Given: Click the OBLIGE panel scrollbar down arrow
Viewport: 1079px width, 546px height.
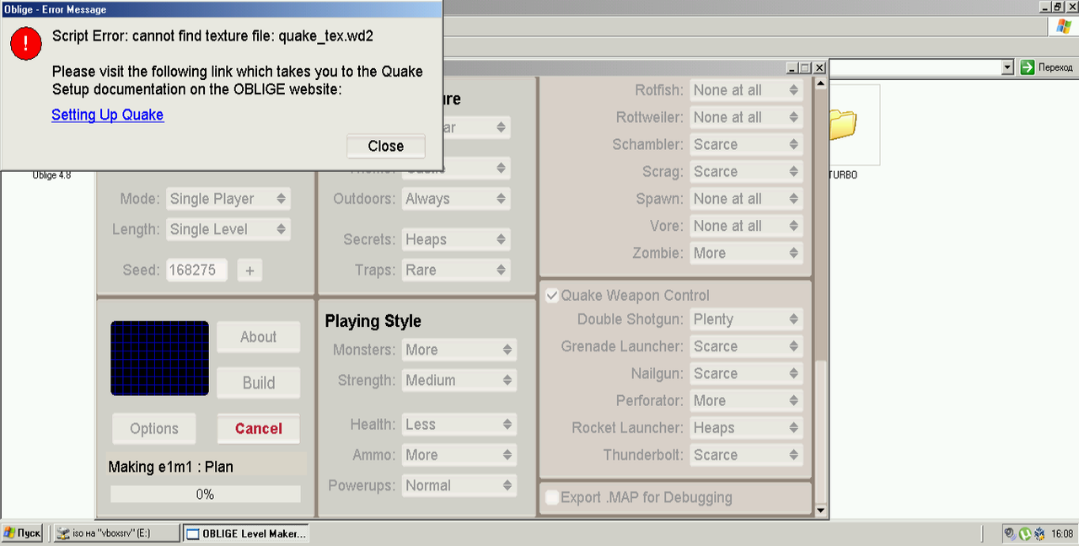Looking at the screenshot, I should [820, 510].
